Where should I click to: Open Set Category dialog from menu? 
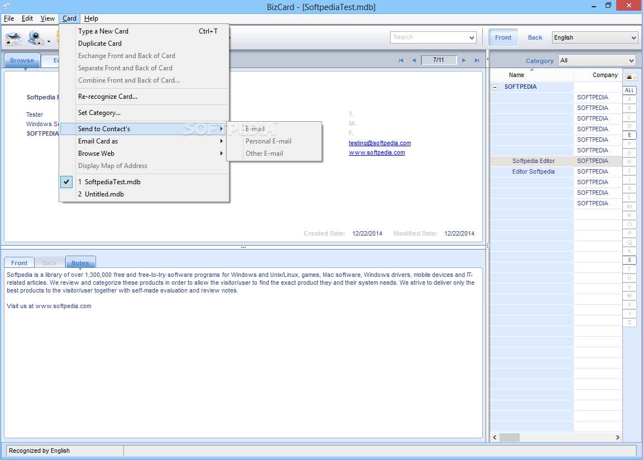coord(143,113)
